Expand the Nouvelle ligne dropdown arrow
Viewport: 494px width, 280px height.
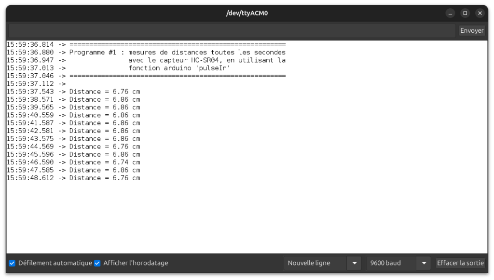(x=355, y=263)
